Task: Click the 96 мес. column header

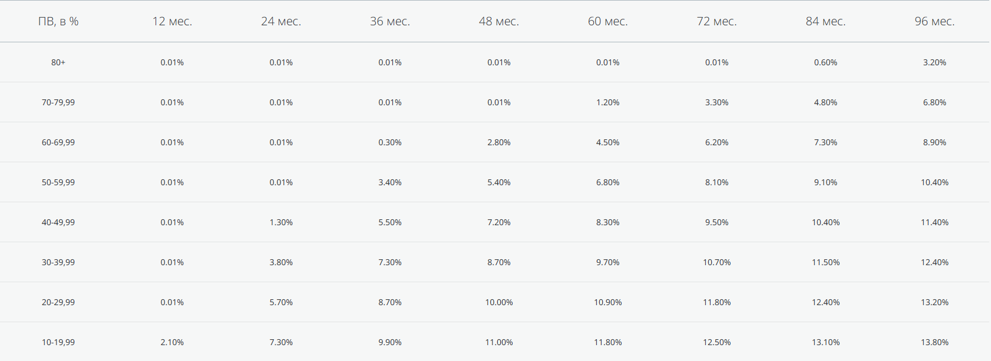Action: pyautogui.click(x=934, y=21)
